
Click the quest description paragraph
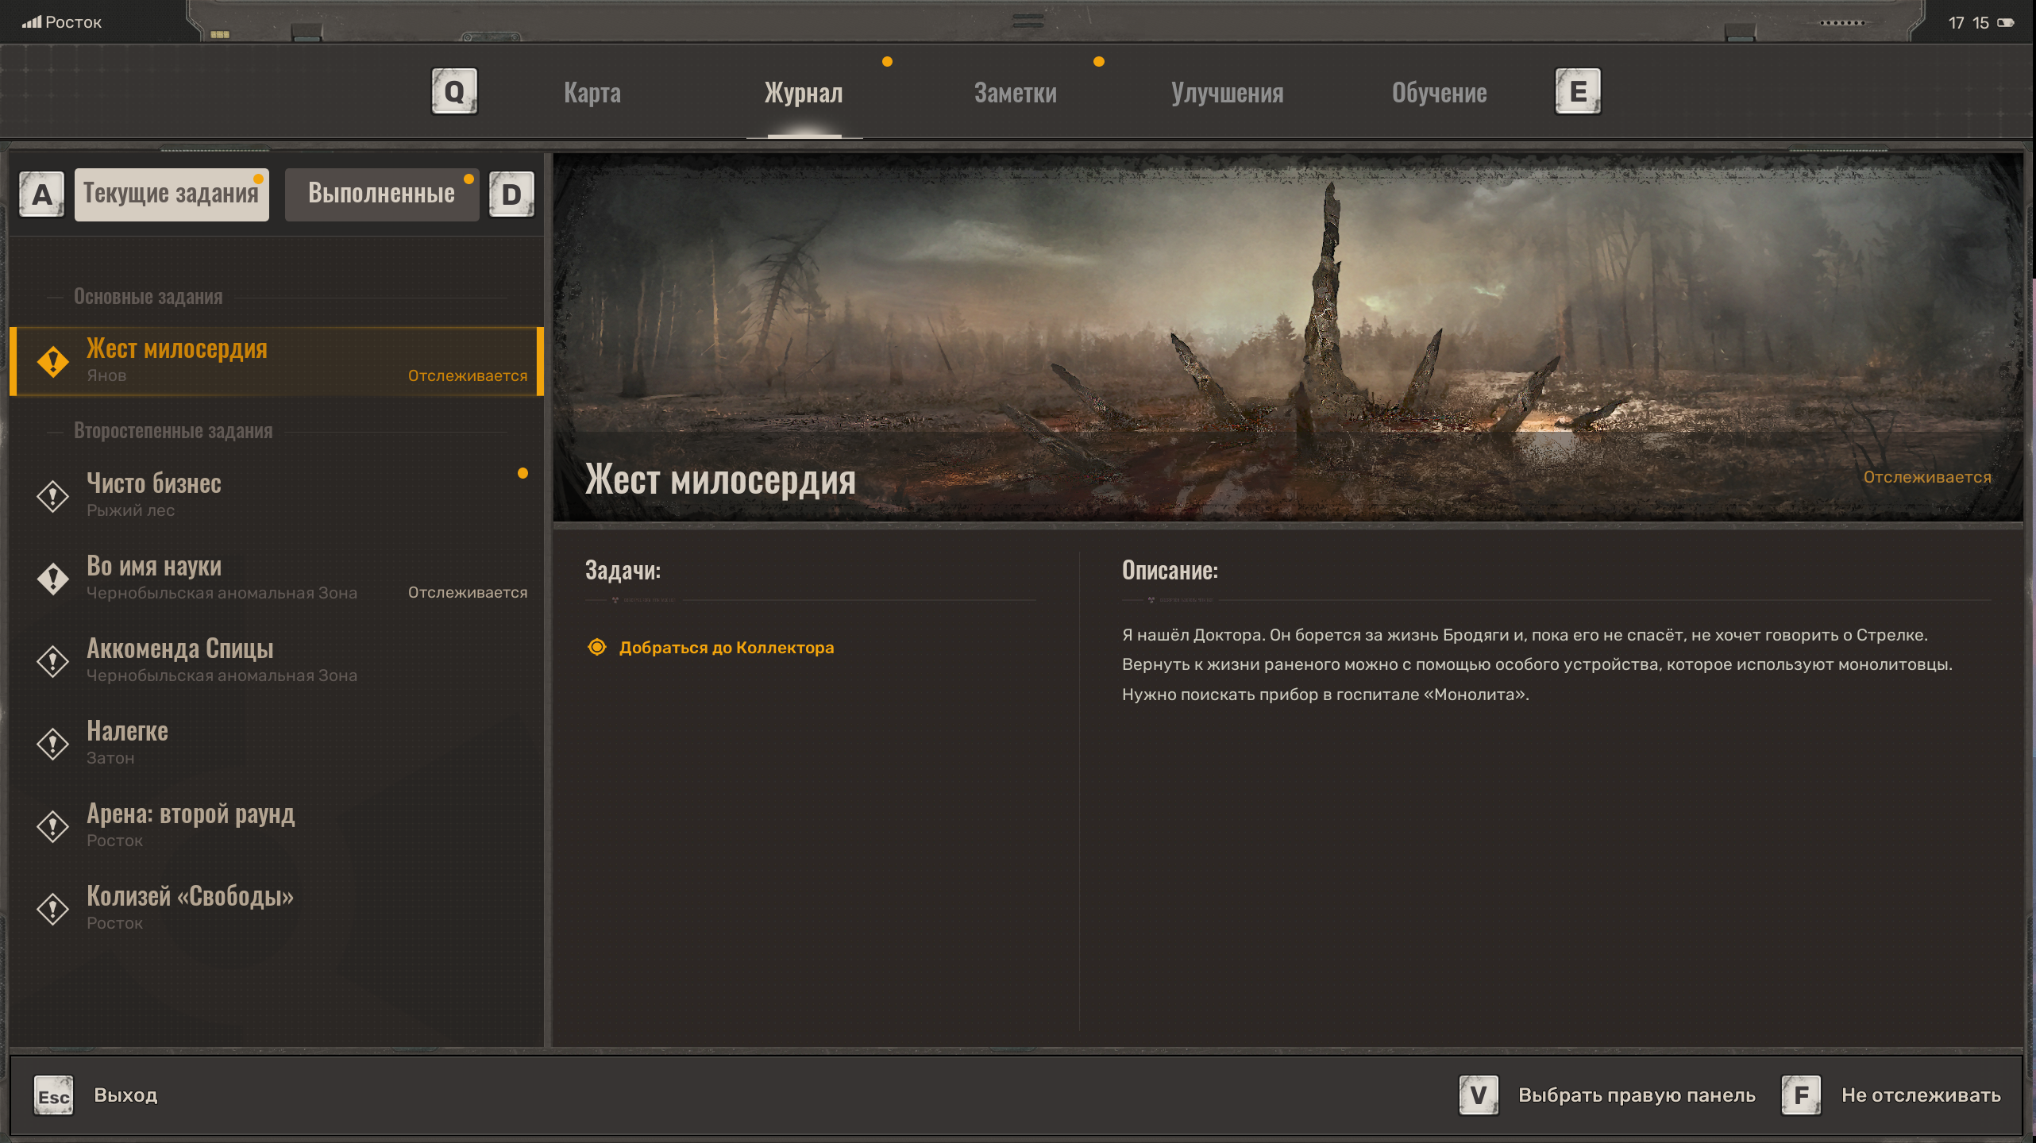tap(1537, 664)
